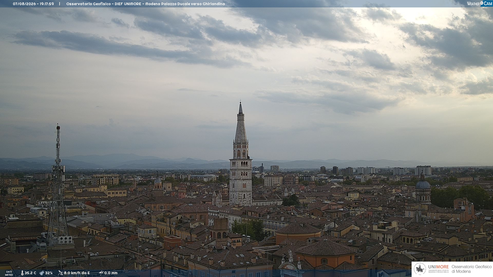Click the DATI METEO label

pyautogui.click(x=9, y=273)
